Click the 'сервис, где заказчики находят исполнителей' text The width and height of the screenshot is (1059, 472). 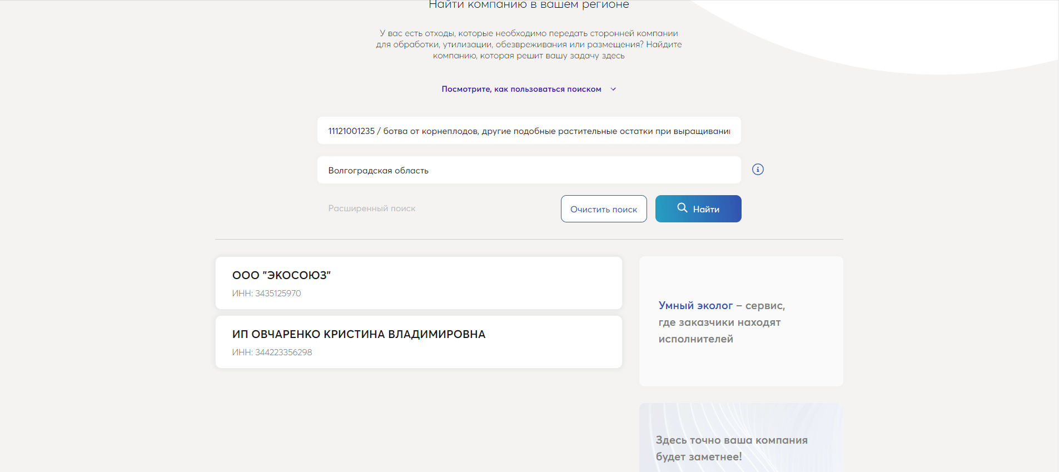tap(722, 322)
